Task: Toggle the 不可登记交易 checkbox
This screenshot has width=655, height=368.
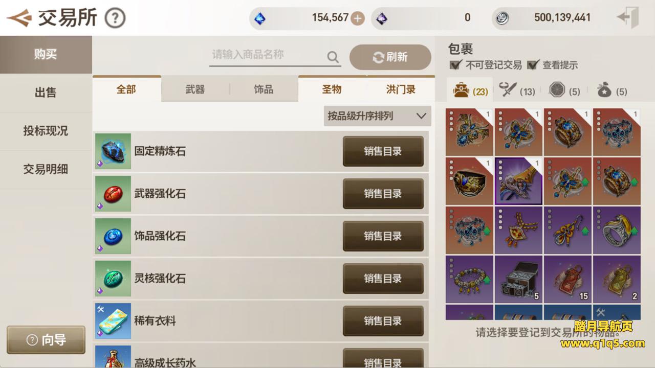Action: click(x=455, y=65)
